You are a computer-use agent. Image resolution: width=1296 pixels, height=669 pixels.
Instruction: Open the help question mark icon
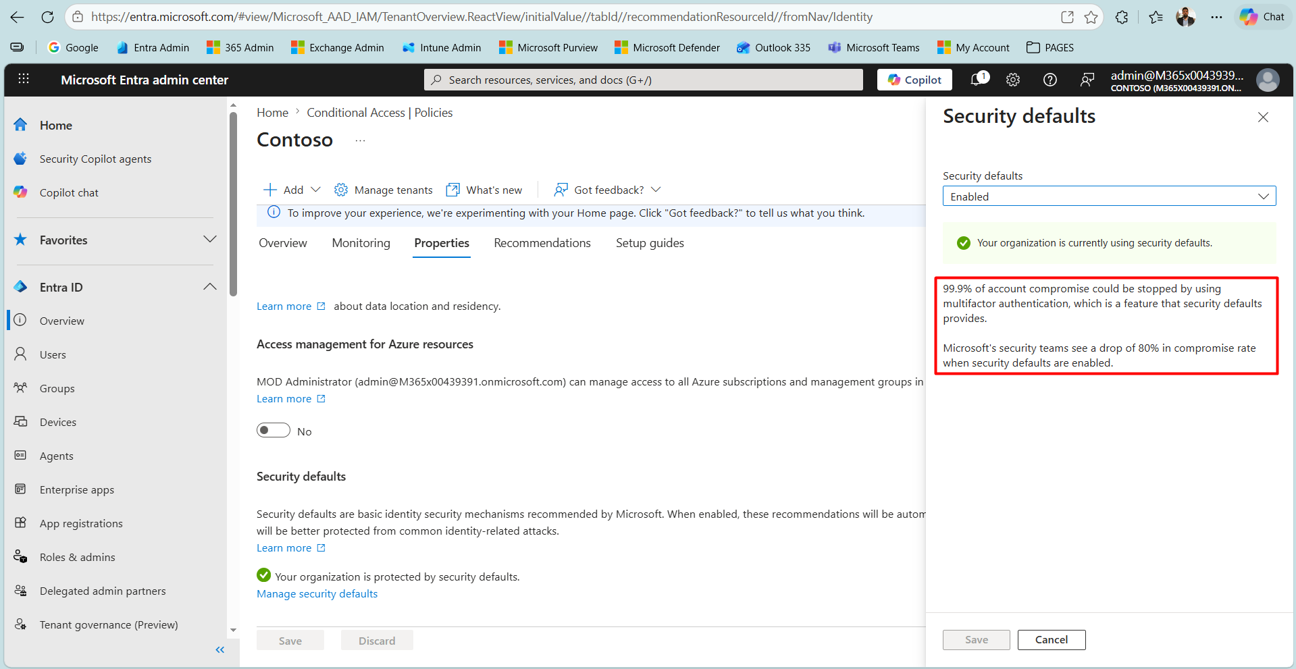click(1050, 80)
